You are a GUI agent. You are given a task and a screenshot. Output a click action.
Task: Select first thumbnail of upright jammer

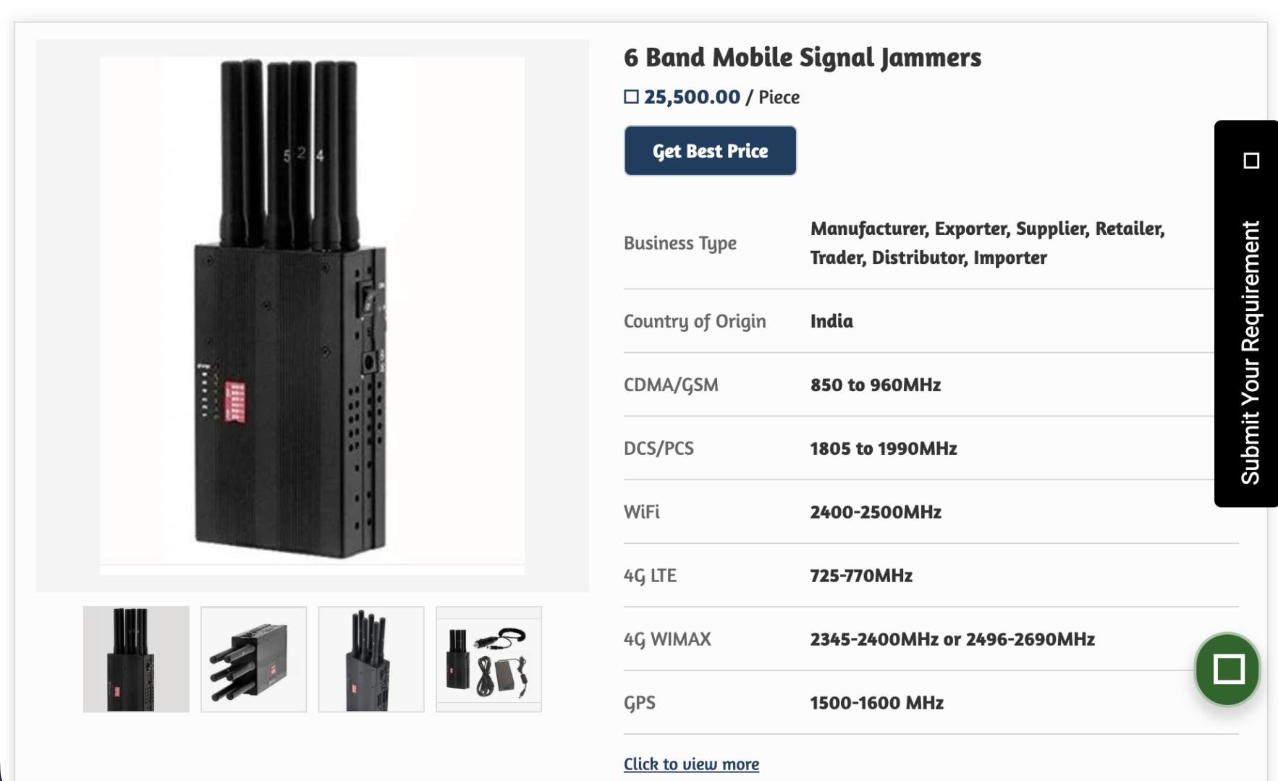136,659
